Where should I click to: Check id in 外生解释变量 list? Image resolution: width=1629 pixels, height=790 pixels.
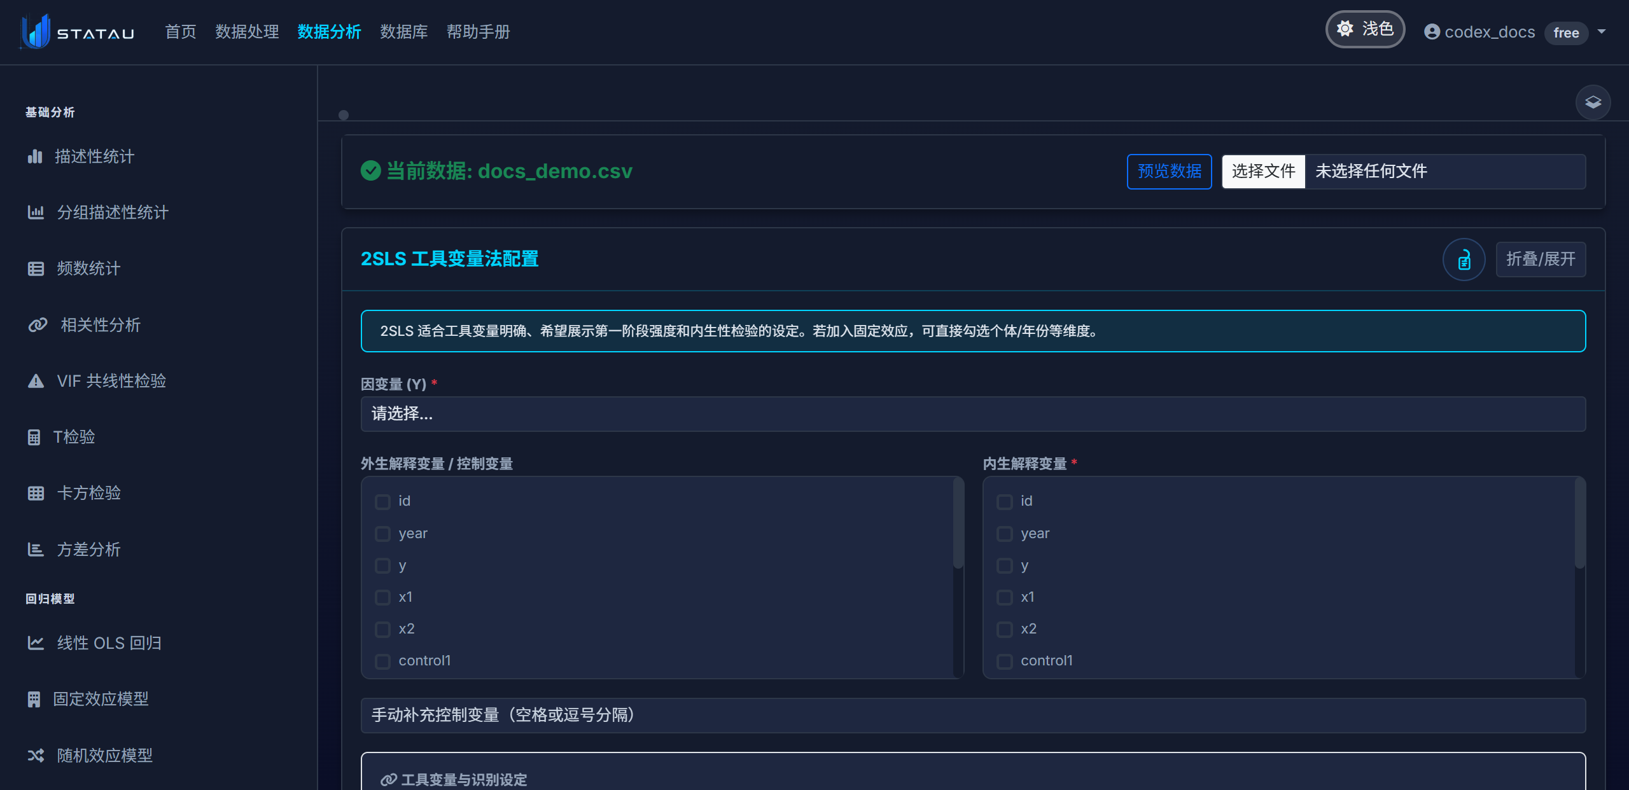click(382, 502)
